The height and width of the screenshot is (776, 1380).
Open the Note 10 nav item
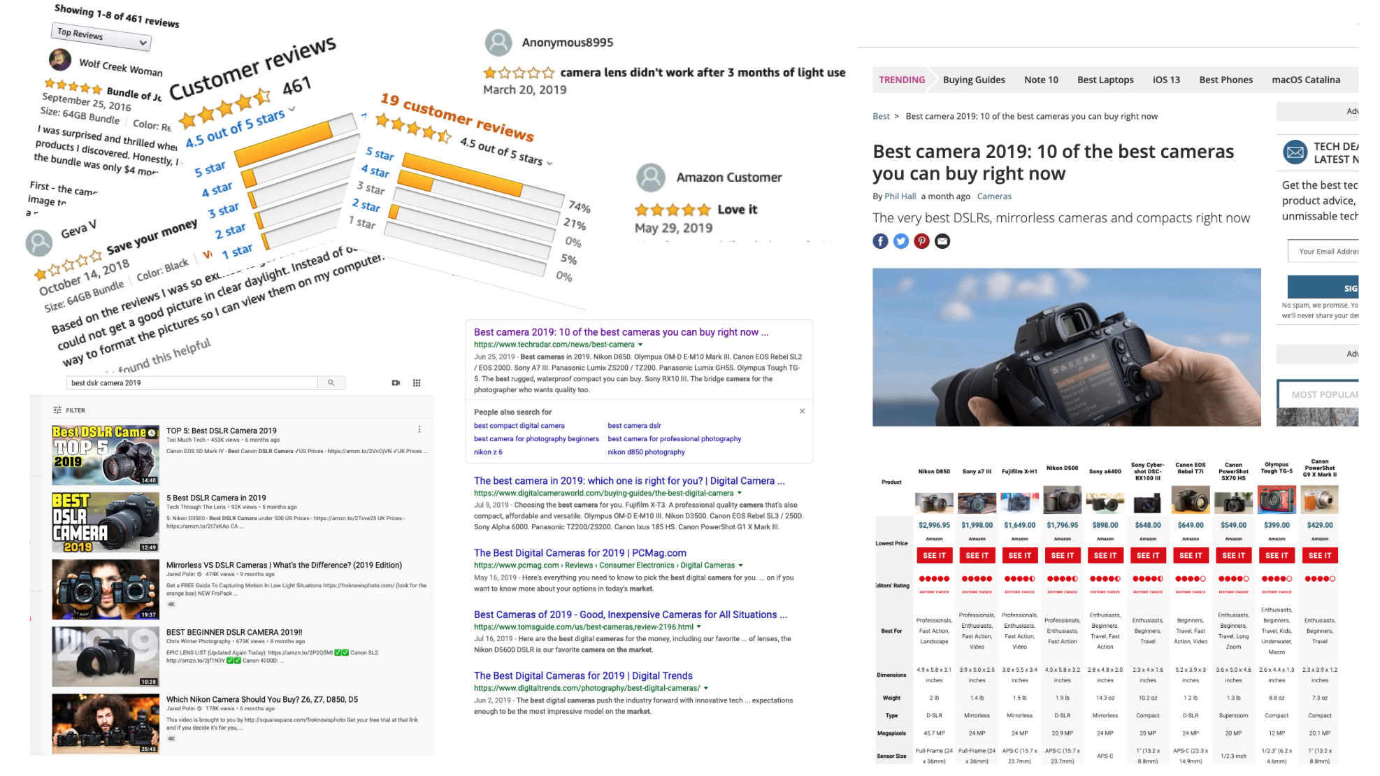(1041, 80)
